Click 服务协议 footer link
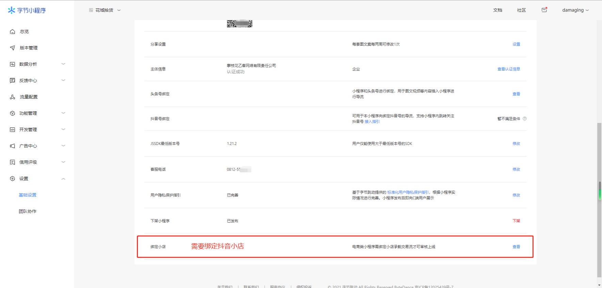 click(x=277, y=286)
